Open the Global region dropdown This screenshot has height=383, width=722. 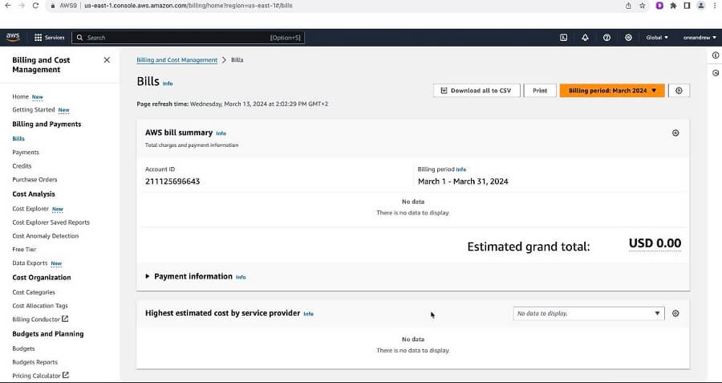(657, 38)
